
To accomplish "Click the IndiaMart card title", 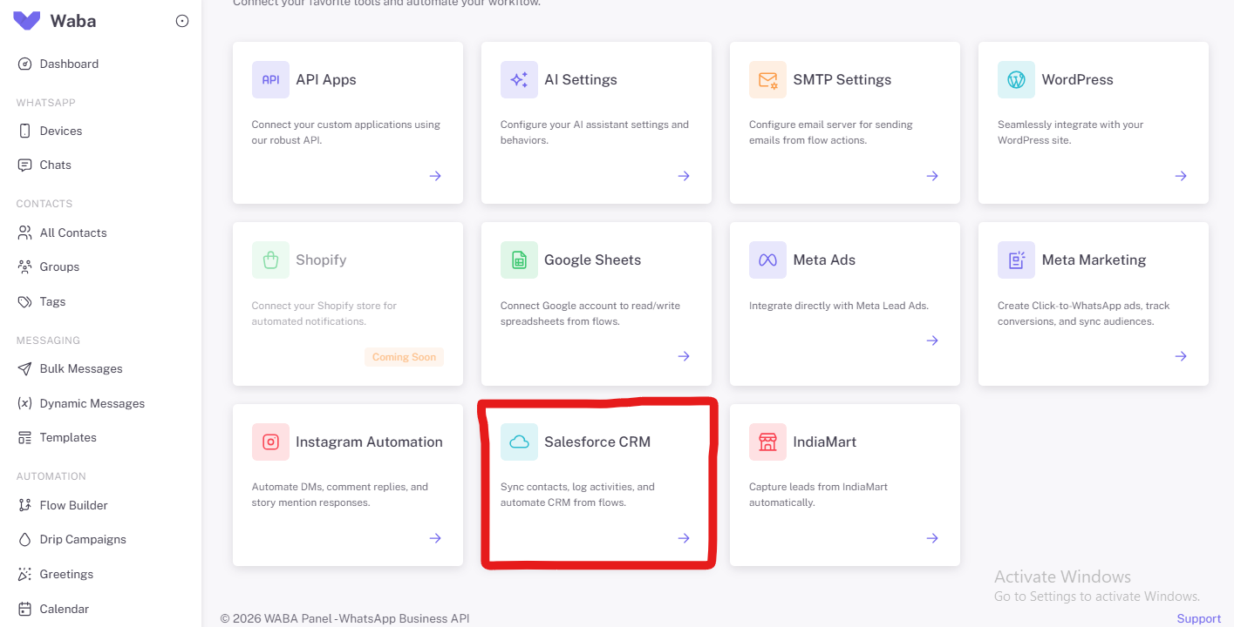I will click(x=824, y=442).
